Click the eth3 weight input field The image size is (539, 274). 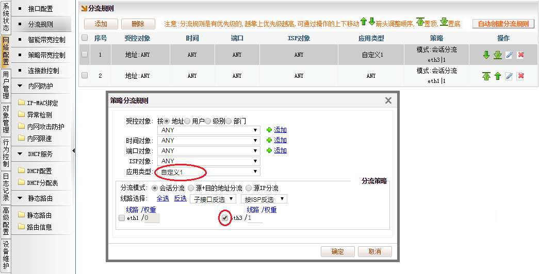(255, 218)
